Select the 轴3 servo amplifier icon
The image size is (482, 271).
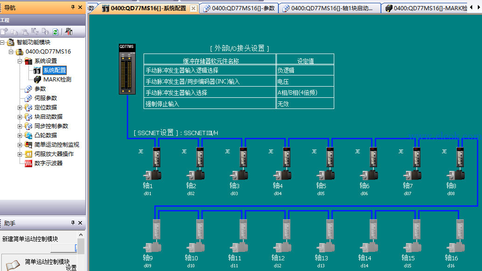243,157
